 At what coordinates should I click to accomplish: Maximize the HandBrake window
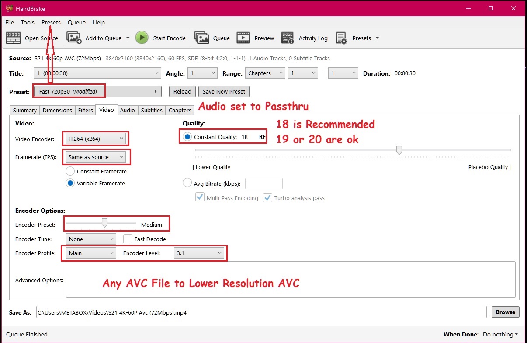click(x=491, y=8)
